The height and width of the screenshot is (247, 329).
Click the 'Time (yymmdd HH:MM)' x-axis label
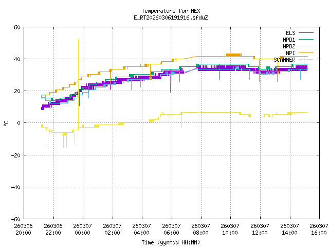[171, 242]
